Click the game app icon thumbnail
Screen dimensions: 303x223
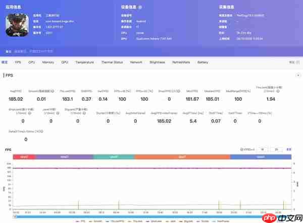(x=17, y=25)
